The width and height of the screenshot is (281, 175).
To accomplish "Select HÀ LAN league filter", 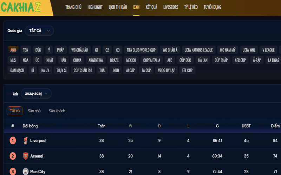I will click(203, 60).
